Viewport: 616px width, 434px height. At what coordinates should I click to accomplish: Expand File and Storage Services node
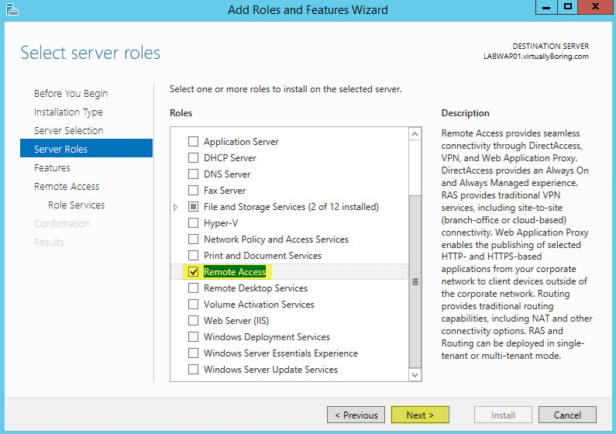[176, 207]
